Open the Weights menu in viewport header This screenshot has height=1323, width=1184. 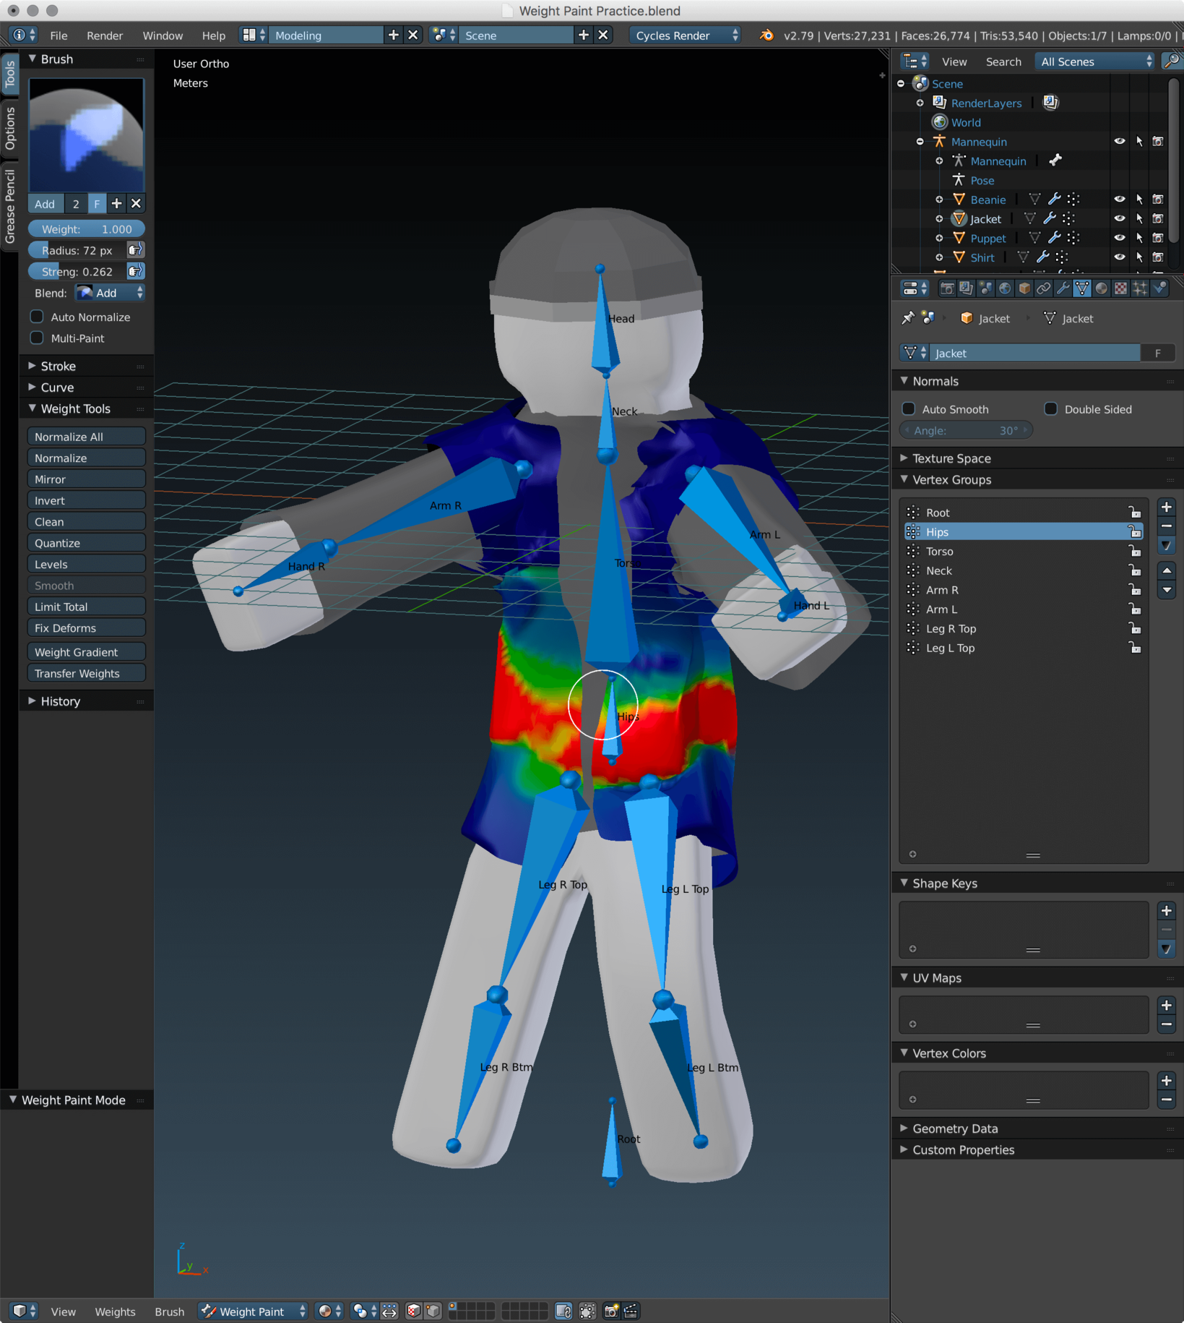115,1311
